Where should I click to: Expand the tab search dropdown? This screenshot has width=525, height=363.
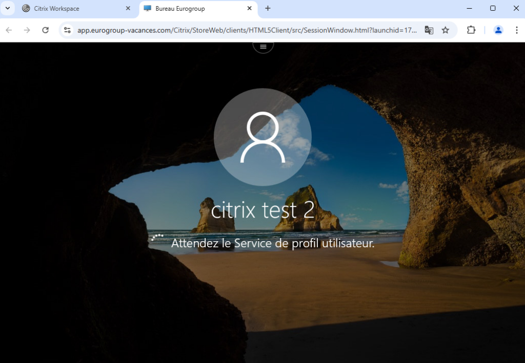(x=7, y=8)
